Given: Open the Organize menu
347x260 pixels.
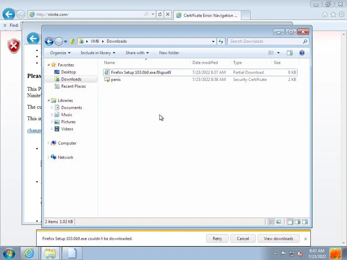Looking at the screenshot, I should click(x=60, y=53).
